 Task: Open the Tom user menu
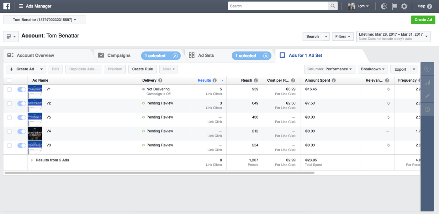coord(363,6)
